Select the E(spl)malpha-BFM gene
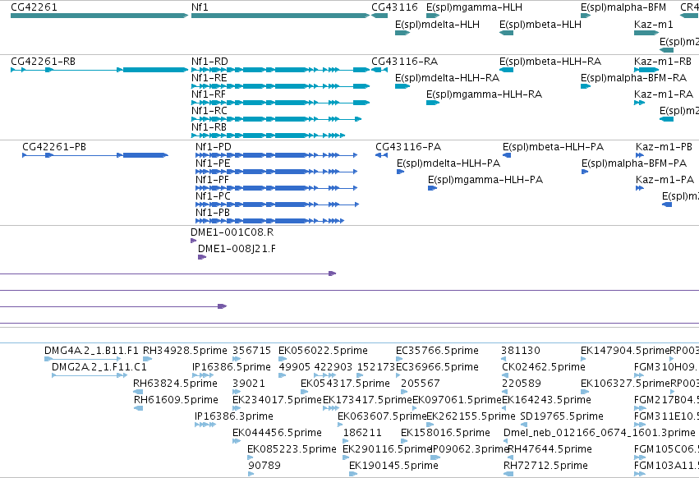This screenshot has height=478, width=699. click(x=586, y=16)
